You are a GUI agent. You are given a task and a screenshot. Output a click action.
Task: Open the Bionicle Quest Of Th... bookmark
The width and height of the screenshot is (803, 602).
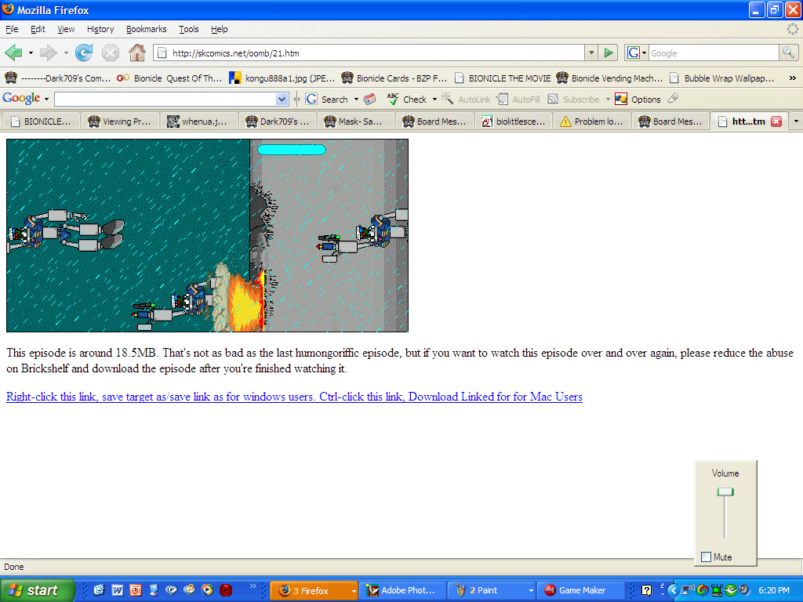pyautogui.click(x=169, y=78)
